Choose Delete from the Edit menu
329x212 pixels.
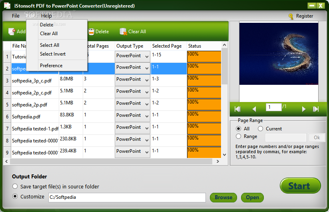coord(47,25)
